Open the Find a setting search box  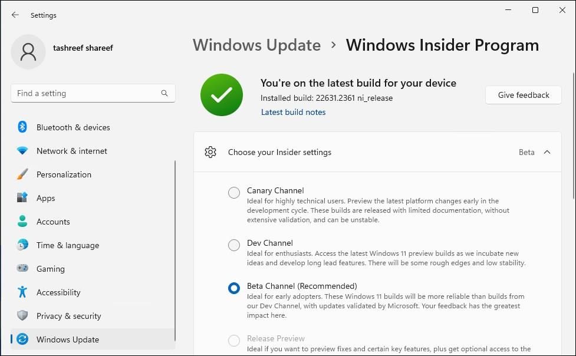93,93
